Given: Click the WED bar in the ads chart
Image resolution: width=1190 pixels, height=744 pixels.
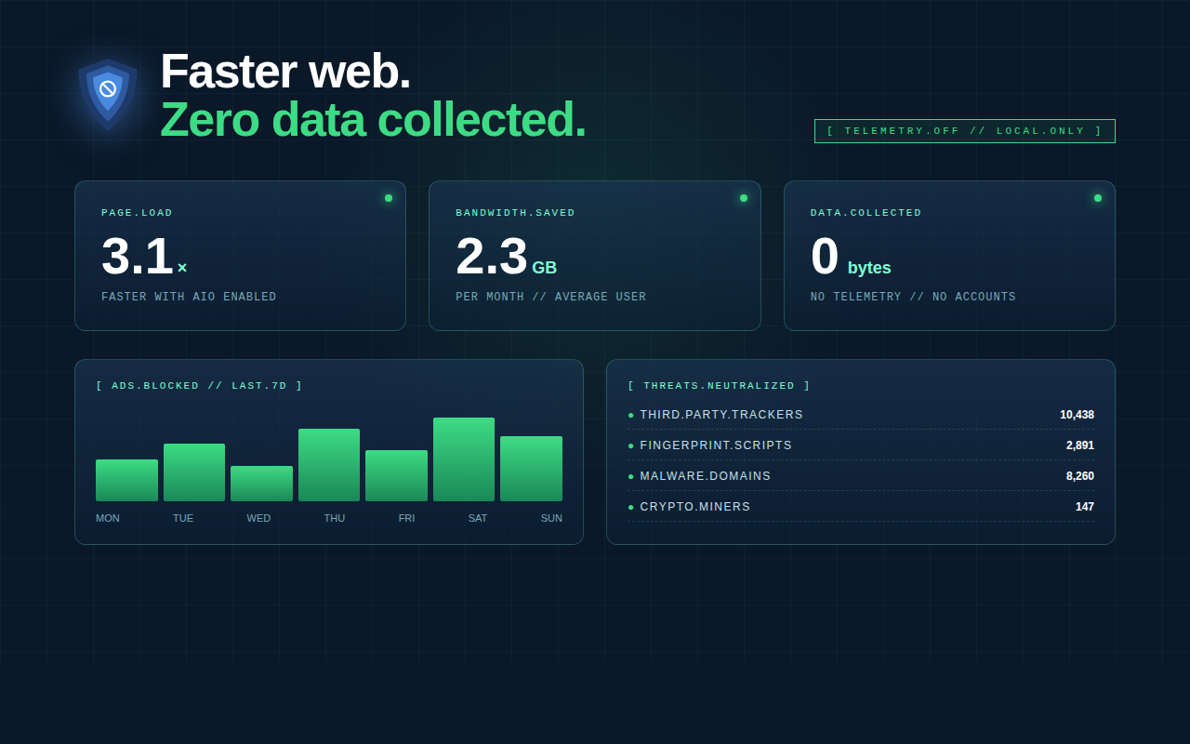Looking at the screenshot, I should coord(261,484).
